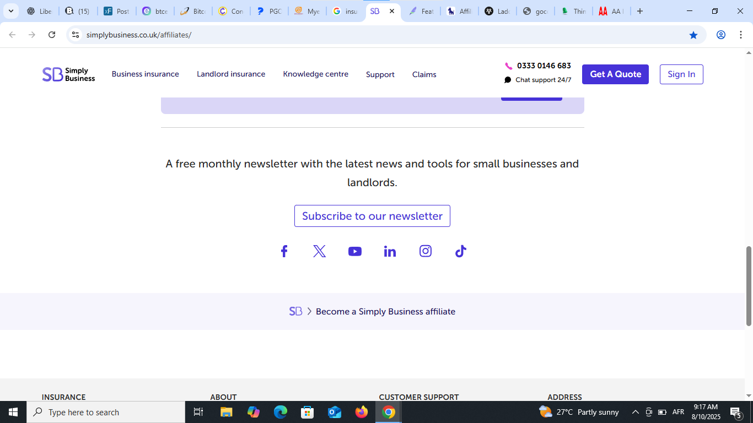Click the INSURANCE footer heading
Viewport: 753px width, 423px height.
pyautogui.click(x=63, y=397)
